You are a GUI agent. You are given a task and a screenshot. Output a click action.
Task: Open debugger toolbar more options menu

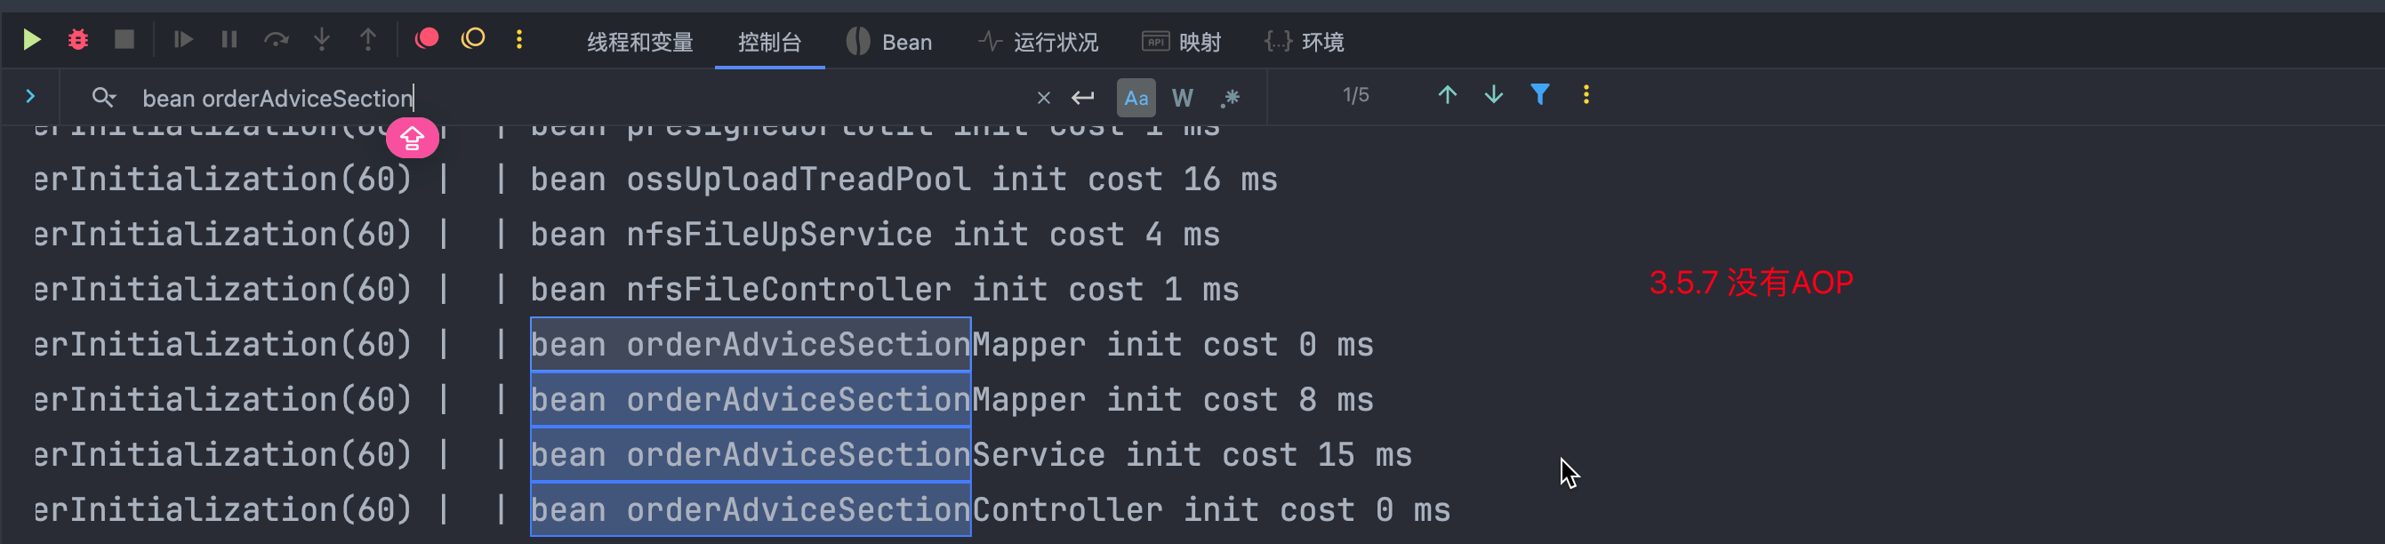point(519,39)
